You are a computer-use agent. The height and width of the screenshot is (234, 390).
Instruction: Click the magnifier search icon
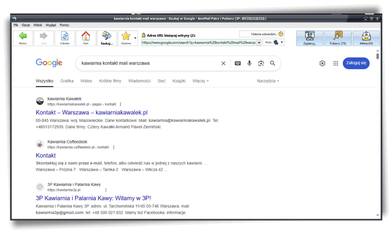pyautogui.click(x=273, y=63)
